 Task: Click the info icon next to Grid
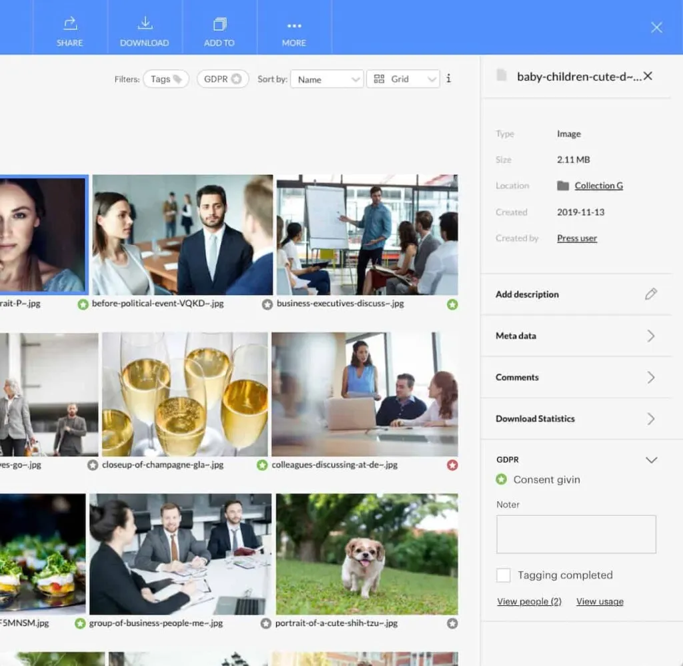click(x=449, y=79)
